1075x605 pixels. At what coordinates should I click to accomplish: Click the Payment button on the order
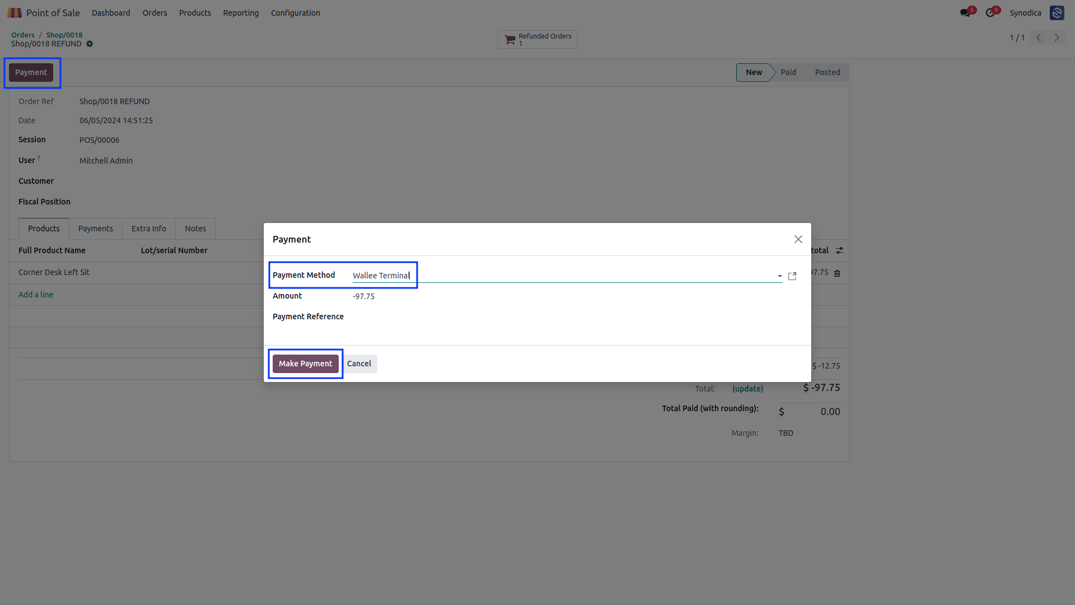click(x=31, y=72)
